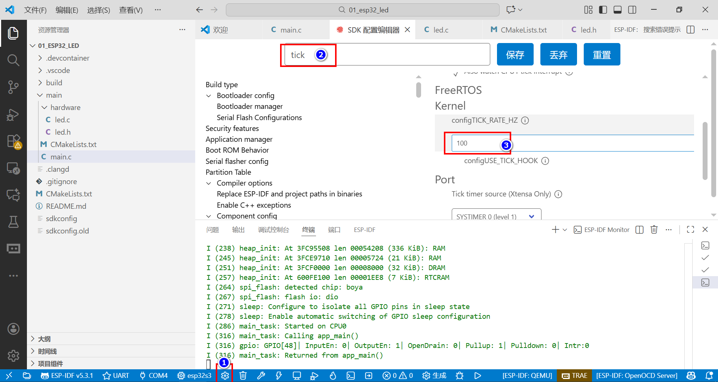This screenshot has width=718, height=382.
Task: Open the Testing flask icon view
Action: [x=13, y=221]
